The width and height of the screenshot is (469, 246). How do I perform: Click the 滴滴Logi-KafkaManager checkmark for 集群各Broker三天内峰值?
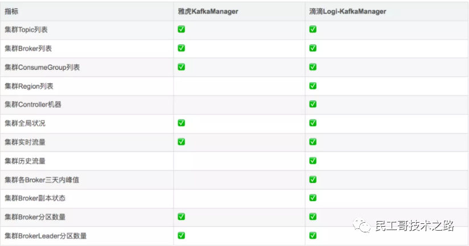coord(313,180)
